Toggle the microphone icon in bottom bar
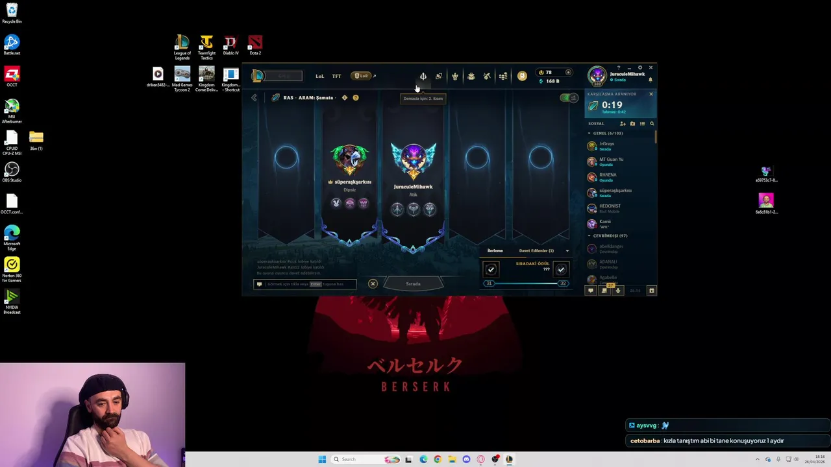 [x=618, y=291]
